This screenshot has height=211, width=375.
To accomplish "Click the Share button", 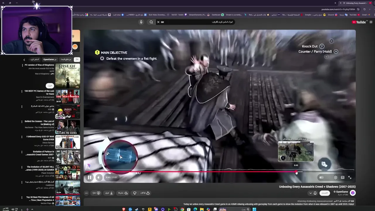I will pyautogui.click(x=123, y=193).
